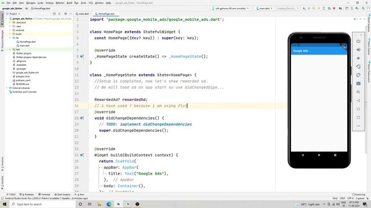Trigger Flutter hot reload lightning icon

coord(319,9)
